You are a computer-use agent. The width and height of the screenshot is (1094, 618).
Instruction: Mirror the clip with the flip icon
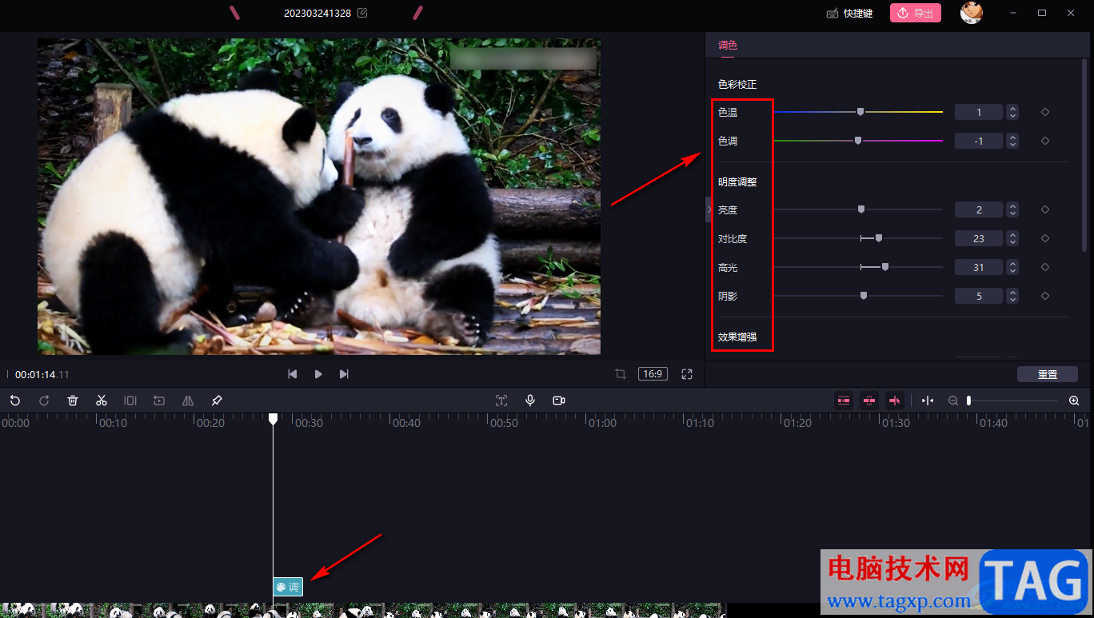pyautogui.click(x=188, y=401)
